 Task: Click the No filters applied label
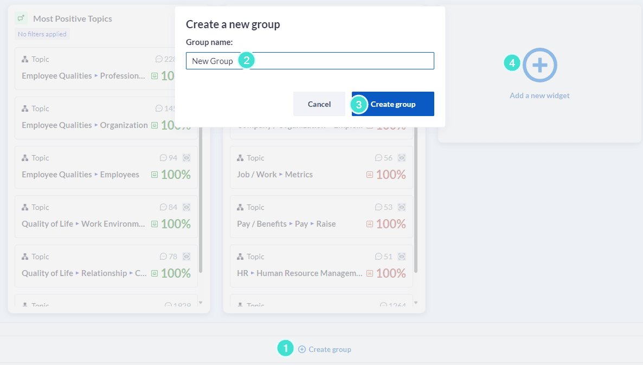tap(42, 34)
